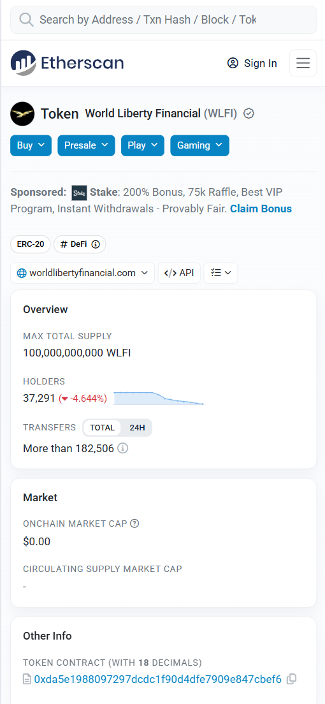
Task: Switch transfers view to 24H
Action: [137, 427]
